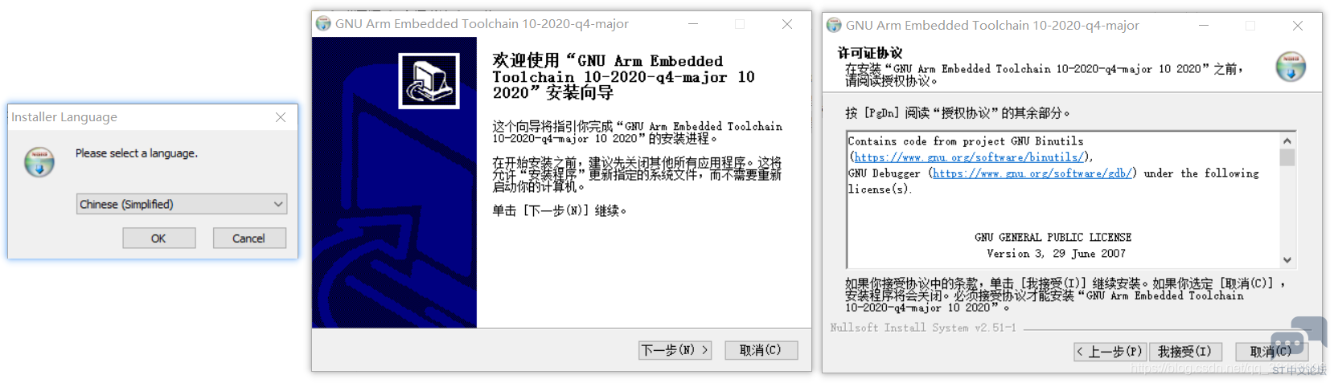The image size is (1334, 383).
Task: Click OK in Installer Language dialog
Action: coord(159,238)
